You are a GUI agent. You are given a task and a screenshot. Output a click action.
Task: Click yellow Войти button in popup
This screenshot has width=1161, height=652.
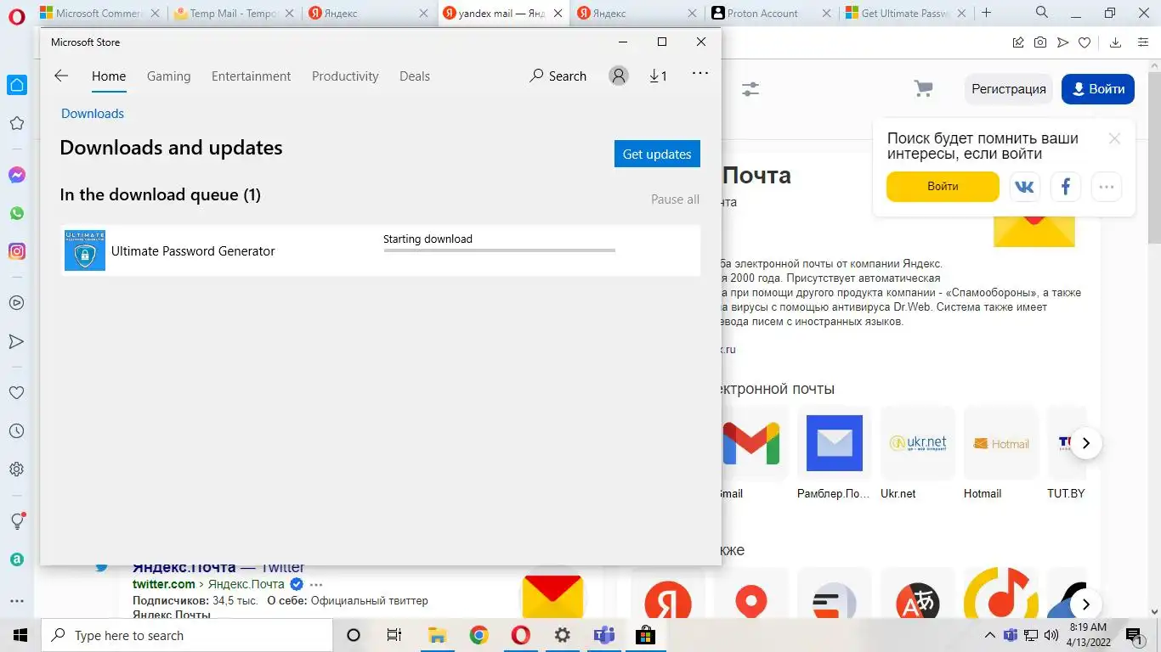pos(943,186)
